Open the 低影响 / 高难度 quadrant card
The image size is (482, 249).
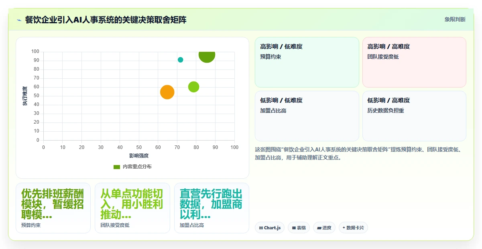414,116
